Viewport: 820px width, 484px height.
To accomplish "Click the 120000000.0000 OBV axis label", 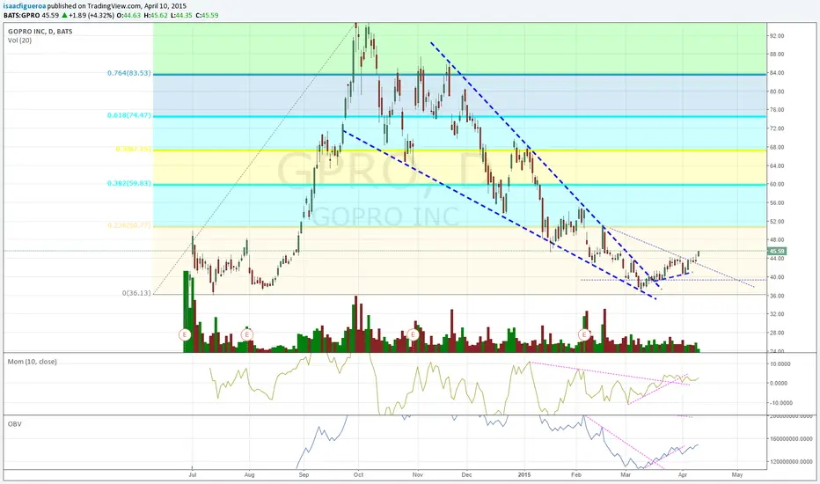I will (x=792, y=462).
